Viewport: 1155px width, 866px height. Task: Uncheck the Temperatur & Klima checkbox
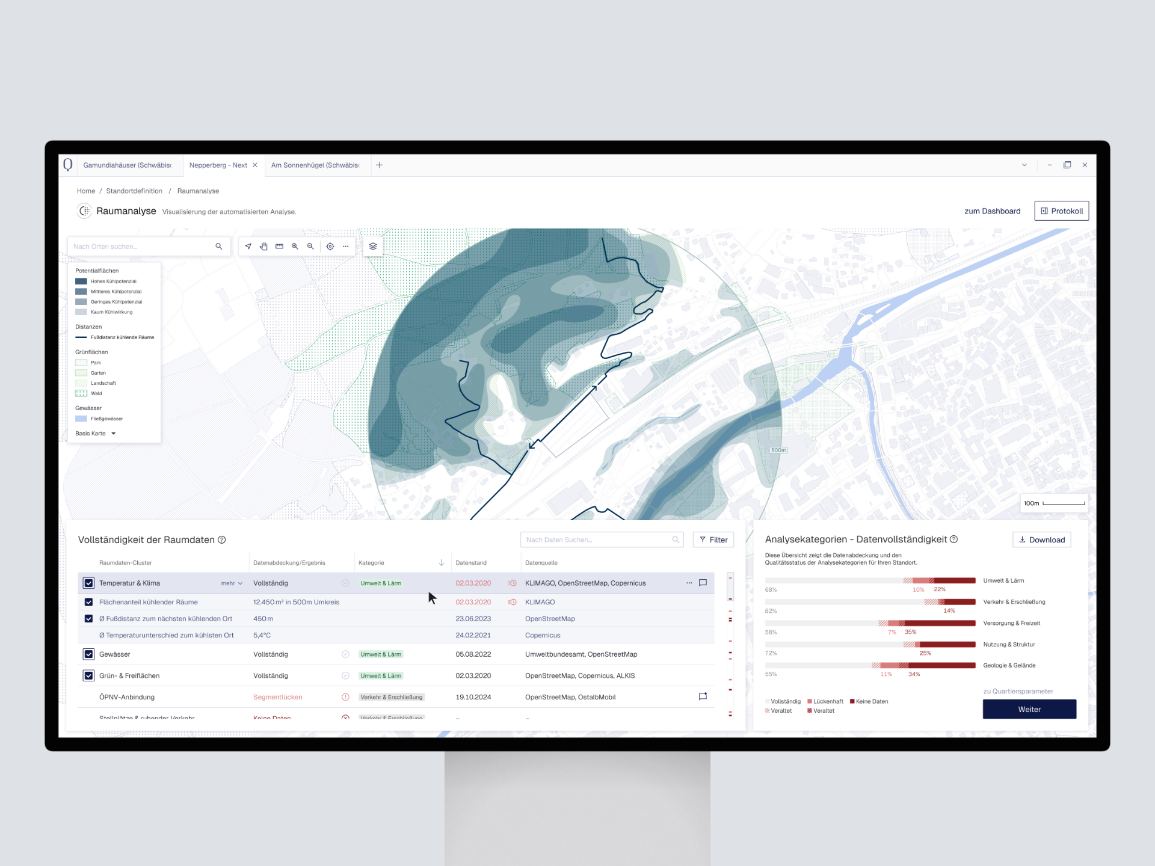tap(88, 583)
